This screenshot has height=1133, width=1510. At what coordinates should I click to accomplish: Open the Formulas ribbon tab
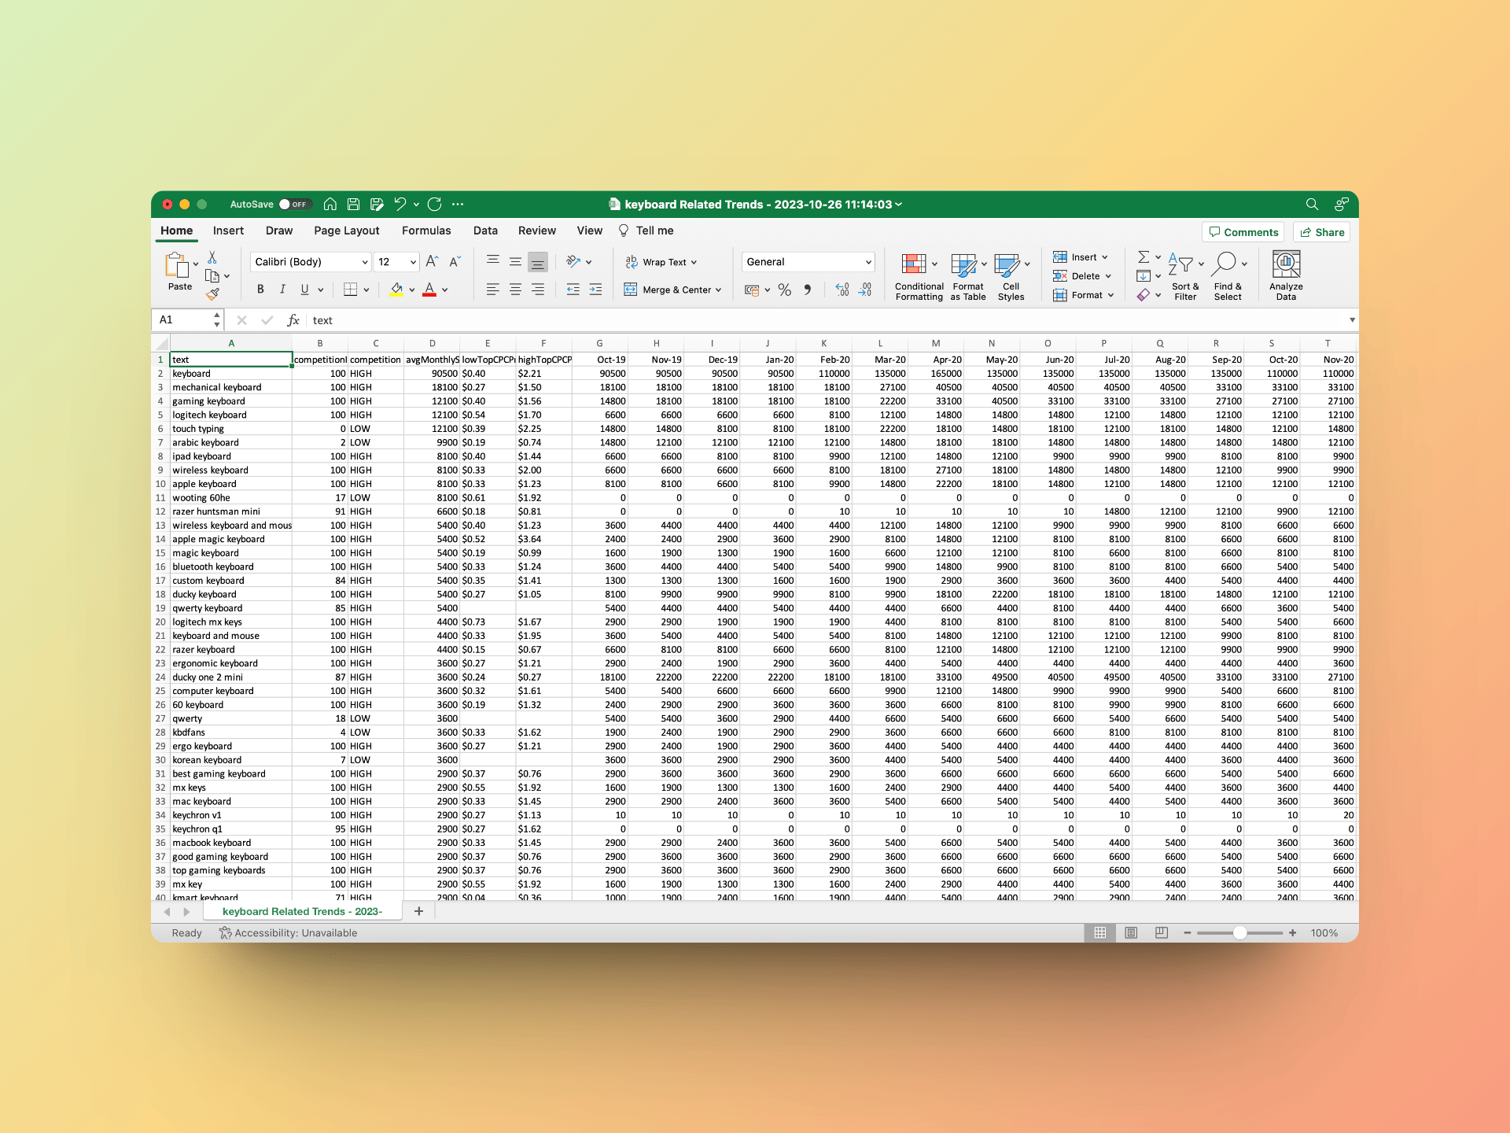coord(426,231)
